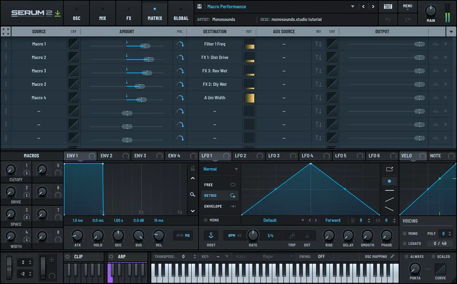Toggle the ENV 1 lock icon
The height and width of the screenshot is (284, 457).
193,168
